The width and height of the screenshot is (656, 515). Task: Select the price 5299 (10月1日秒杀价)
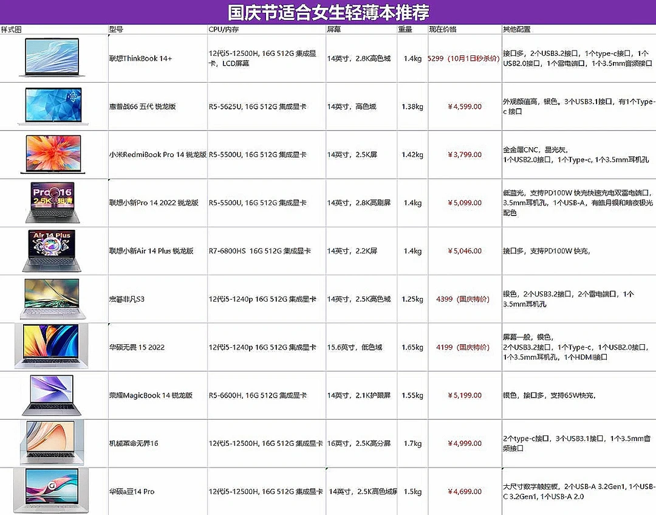click(x=463, y=58)
